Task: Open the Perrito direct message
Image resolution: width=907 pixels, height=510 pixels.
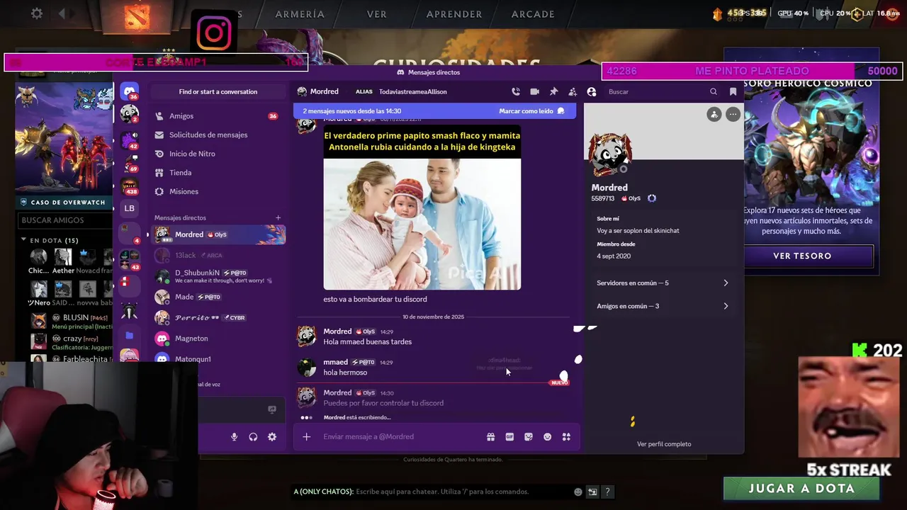Action: pos(218,317)
